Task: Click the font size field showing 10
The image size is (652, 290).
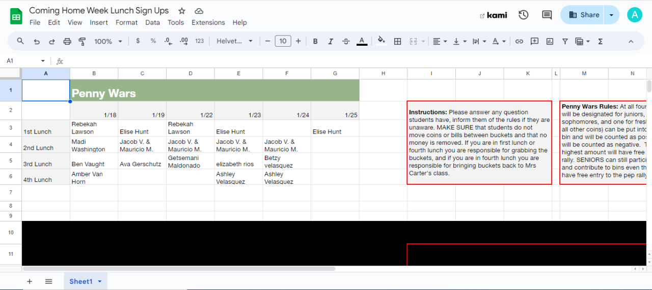Action: tap(283, 41)
